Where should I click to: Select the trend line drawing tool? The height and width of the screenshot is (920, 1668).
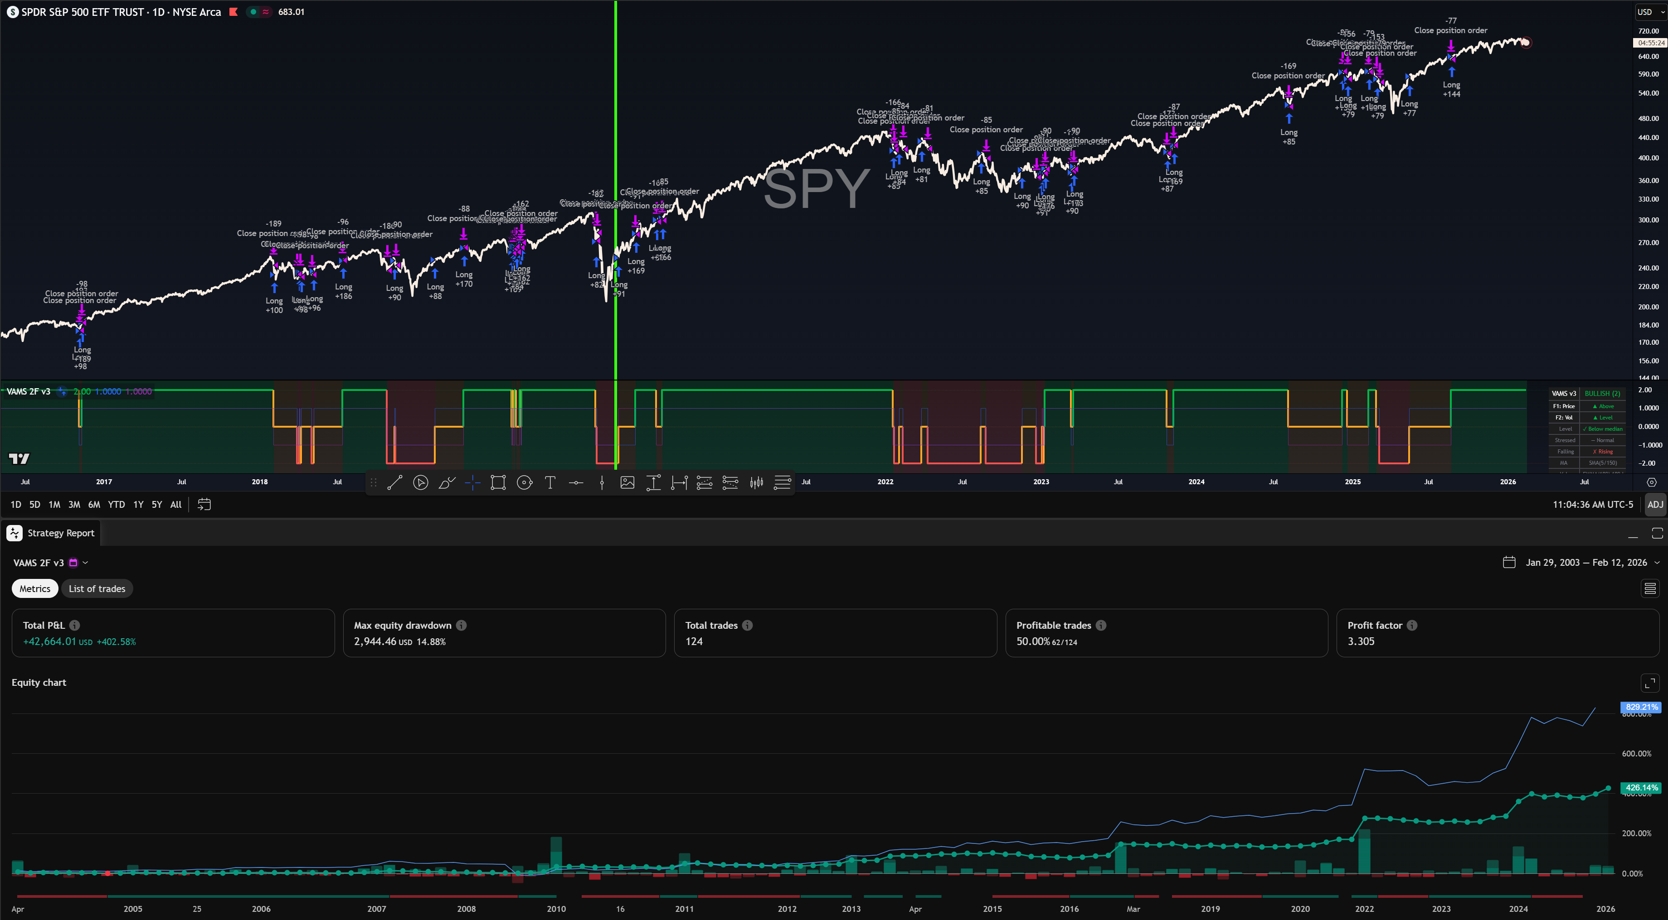point(395,482)
